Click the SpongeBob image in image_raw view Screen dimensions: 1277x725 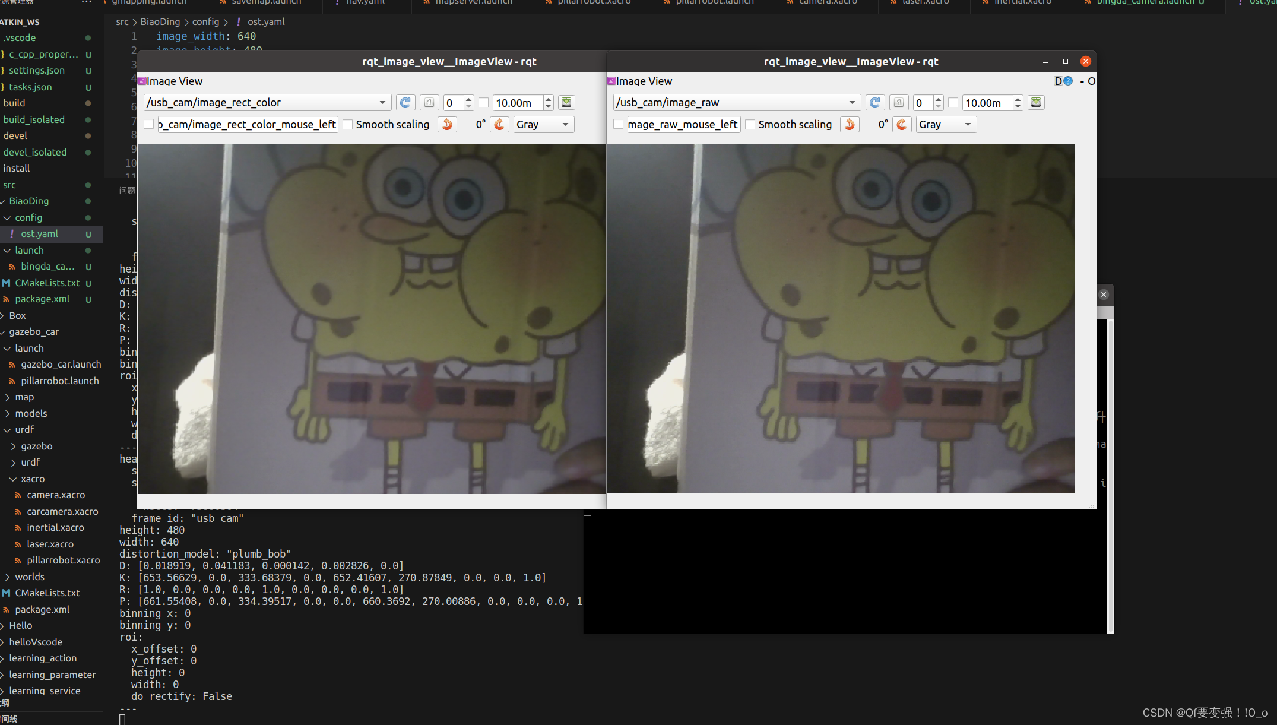tap(841, 319)
